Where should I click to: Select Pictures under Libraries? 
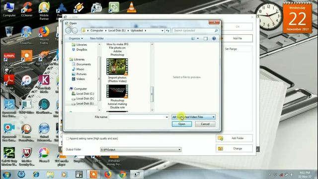pos(79,74)
